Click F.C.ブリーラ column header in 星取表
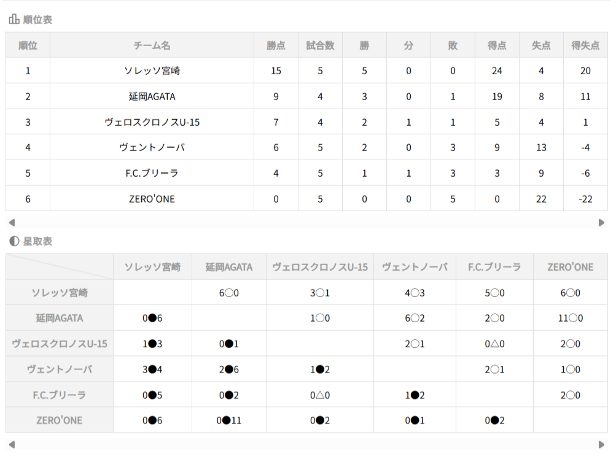 click(x=494, y=267)
